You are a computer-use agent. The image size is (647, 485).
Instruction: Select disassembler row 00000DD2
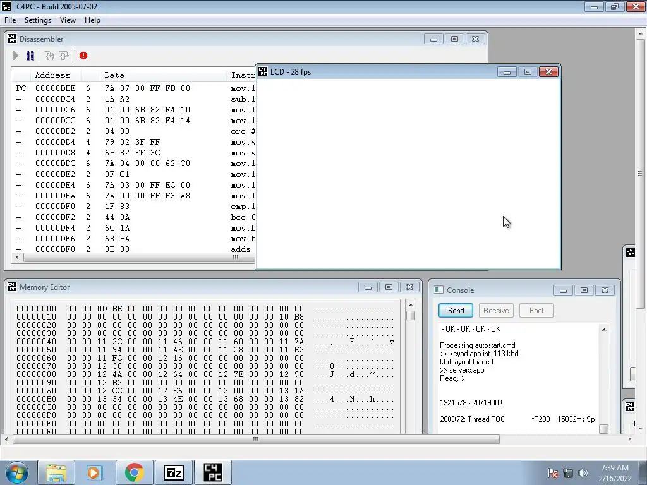[133, 131]
